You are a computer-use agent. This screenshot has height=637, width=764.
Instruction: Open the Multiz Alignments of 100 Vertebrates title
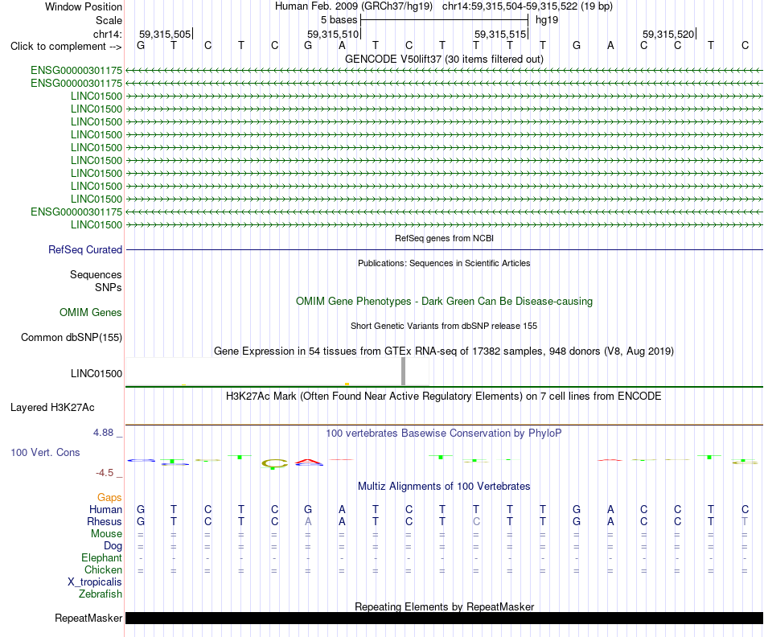pos(444,487)
